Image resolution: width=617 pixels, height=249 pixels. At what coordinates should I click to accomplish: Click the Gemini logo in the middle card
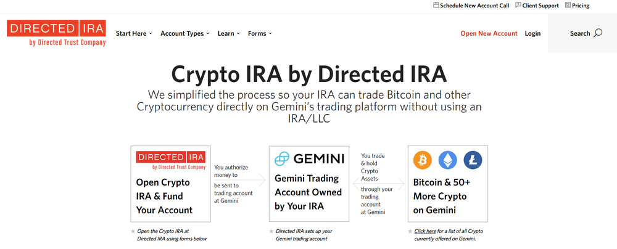(x=309, y=158)
